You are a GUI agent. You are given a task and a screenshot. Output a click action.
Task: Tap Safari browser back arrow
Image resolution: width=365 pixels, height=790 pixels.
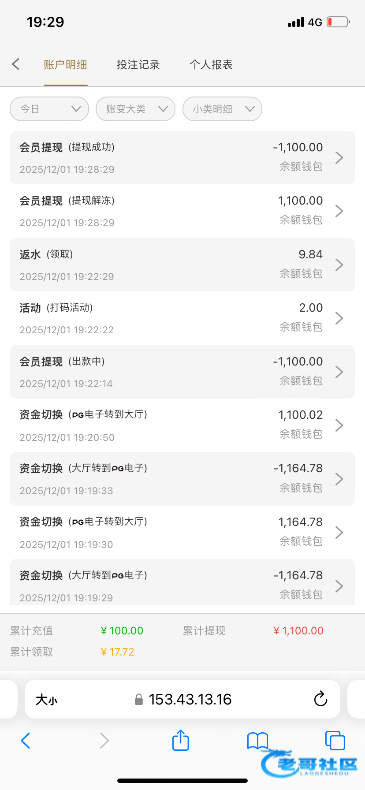point(26,740)
